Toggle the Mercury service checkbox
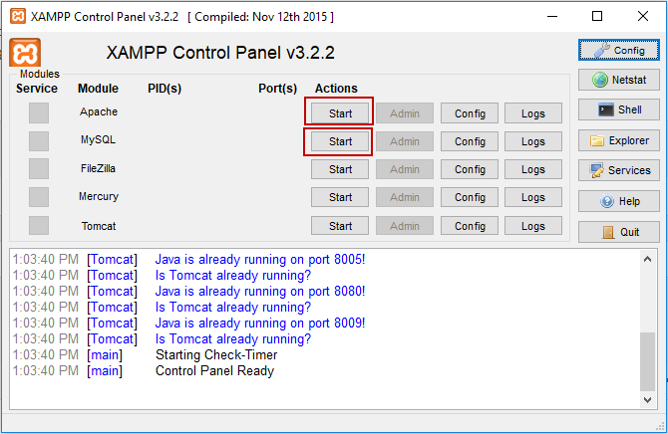This screenshot has height=434, width=668. click(x=39, y=197)
